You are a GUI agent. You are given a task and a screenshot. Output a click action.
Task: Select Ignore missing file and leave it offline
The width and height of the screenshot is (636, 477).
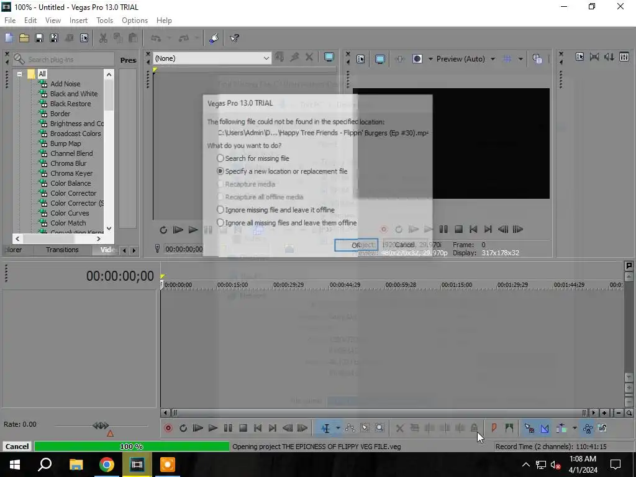click(276, 210)
